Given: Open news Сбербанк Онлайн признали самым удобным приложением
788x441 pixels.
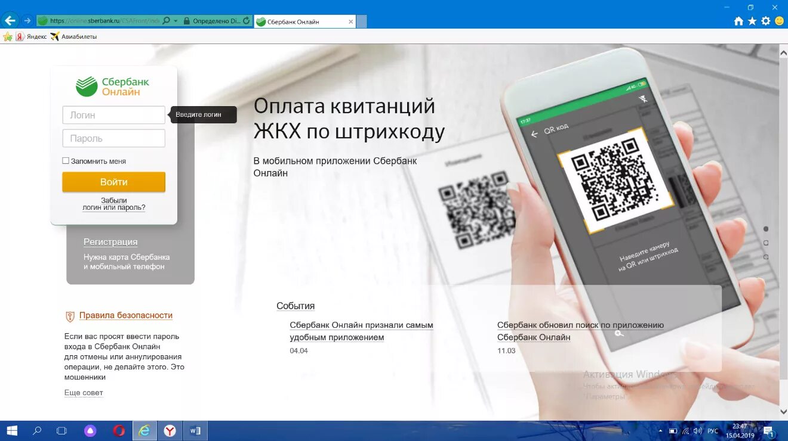Looking at the screenshot, I should [x=361, y=331].
